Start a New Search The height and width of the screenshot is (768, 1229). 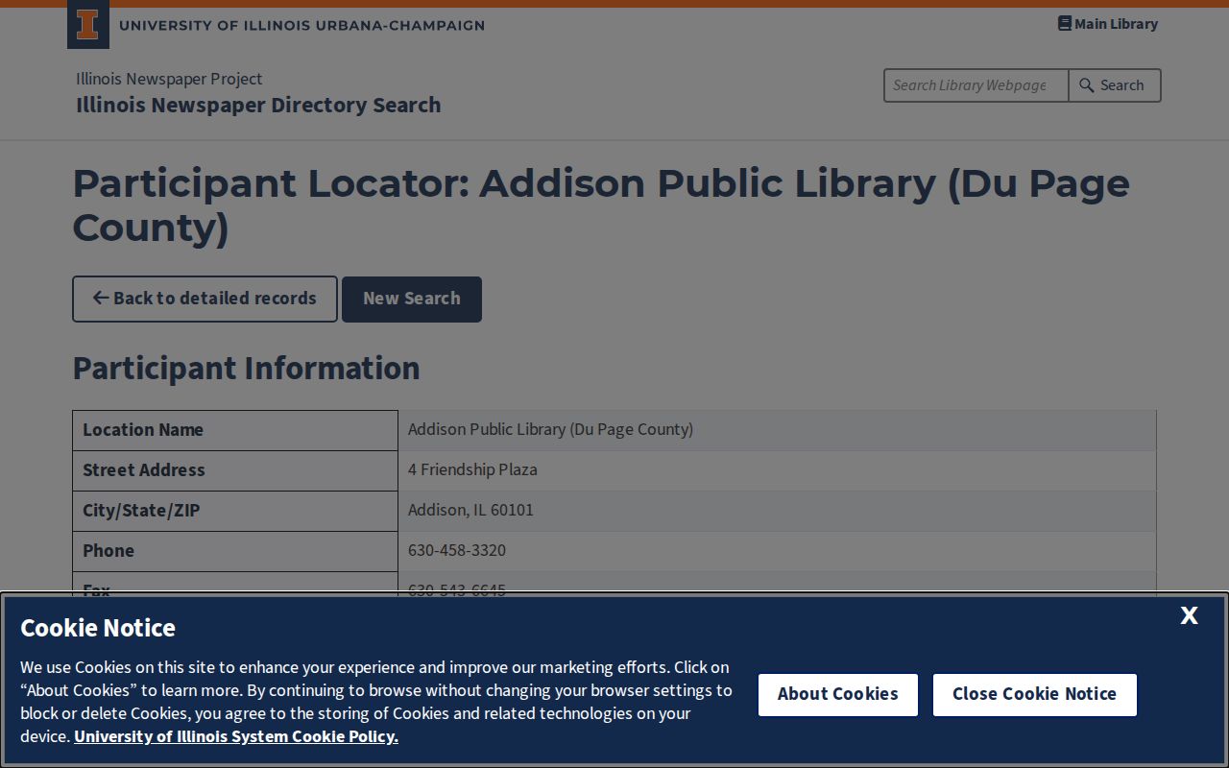(x=412, y=300)
